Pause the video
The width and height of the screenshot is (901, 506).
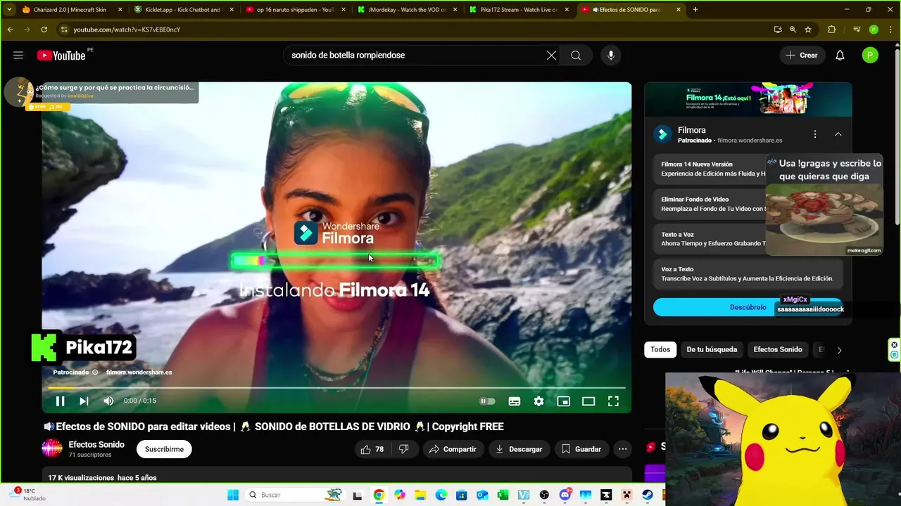pos(60,401)
